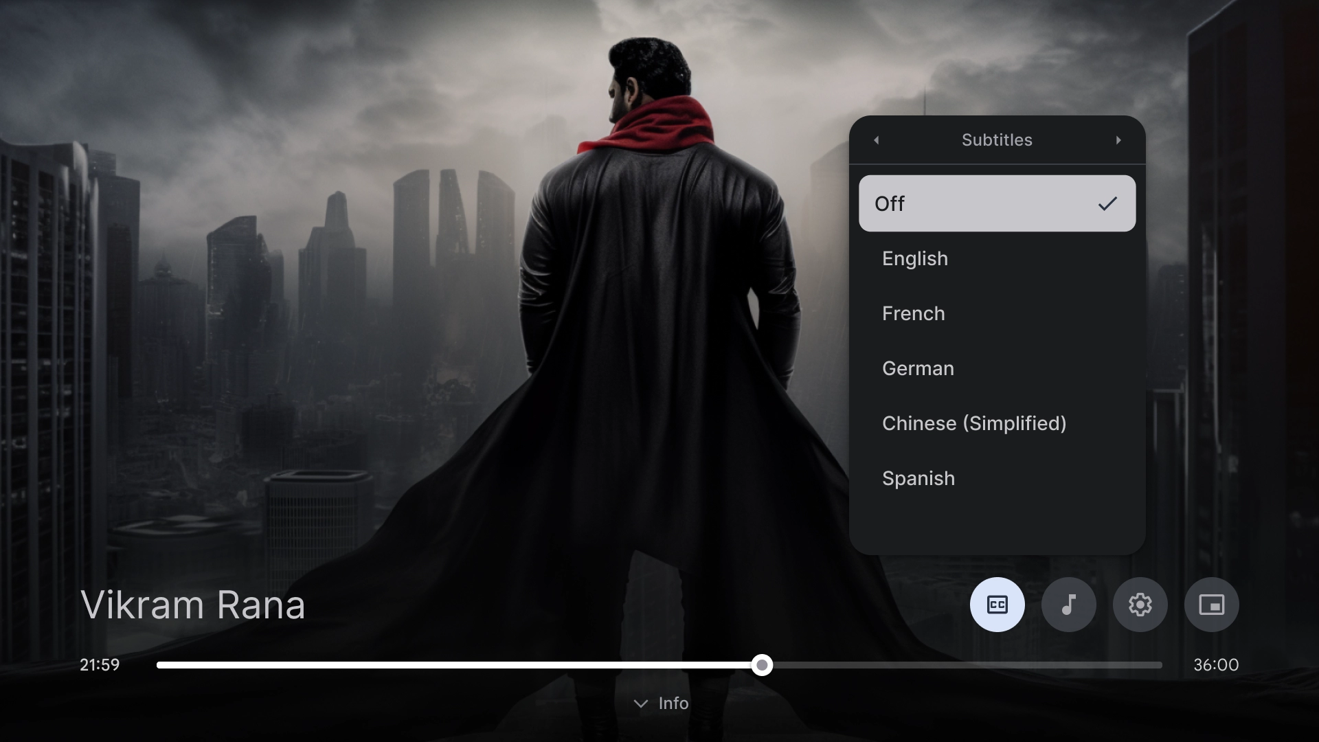This screenshot has width=1319, height=742.
Task: Click the closed captions (CC) icon
Action: coord(997,605)
